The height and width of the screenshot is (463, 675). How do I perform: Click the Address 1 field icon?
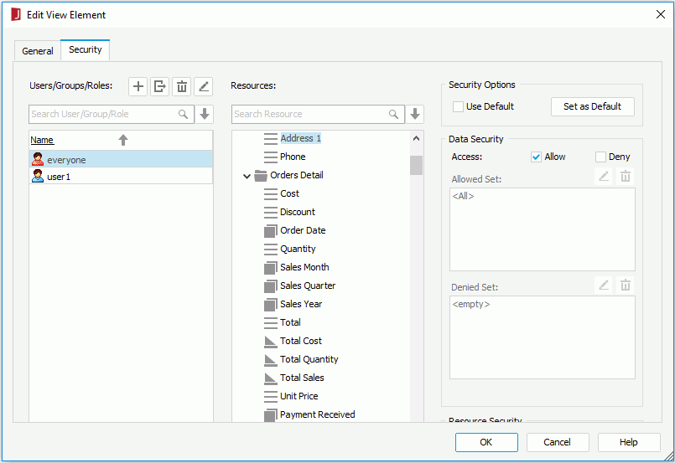click(x=271, y=138)
